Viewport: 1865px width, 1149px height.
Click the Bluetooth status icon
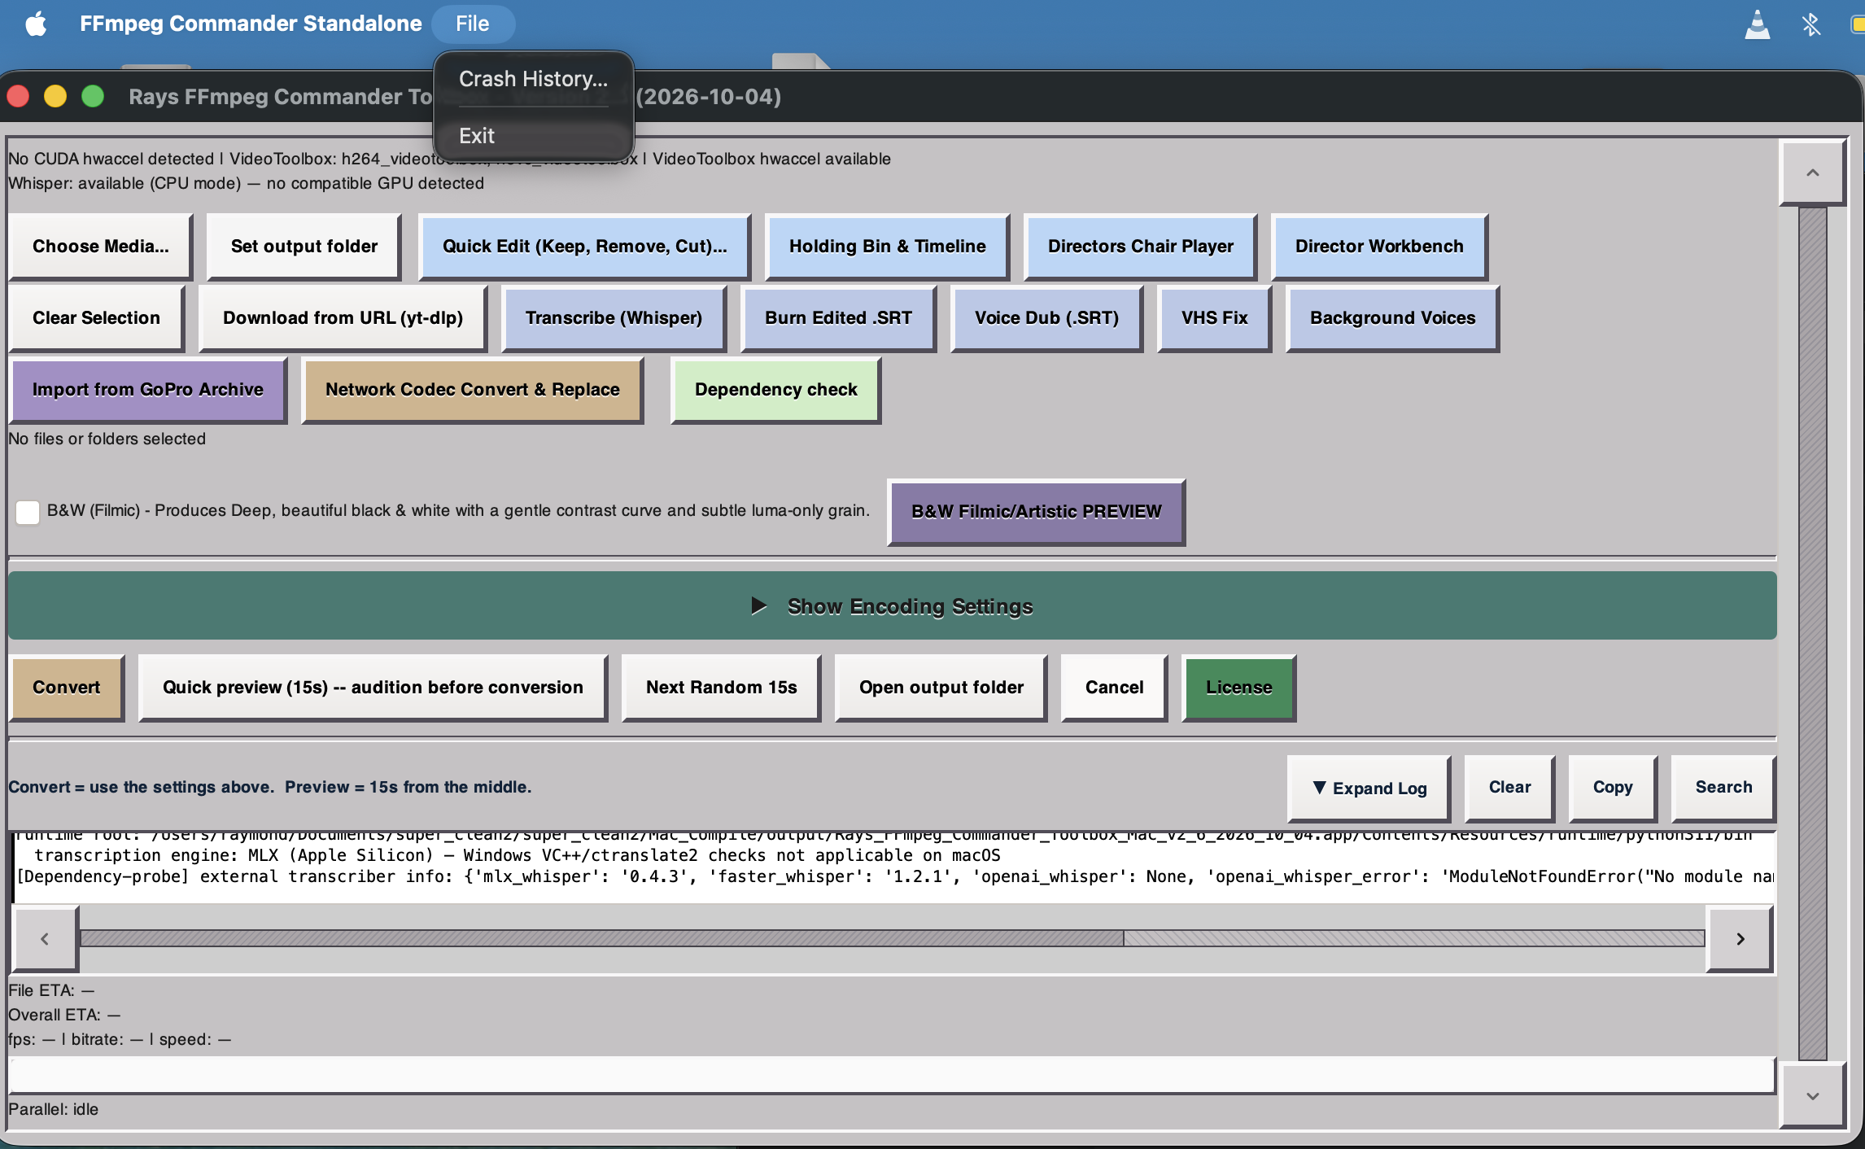coord(1810,24)
